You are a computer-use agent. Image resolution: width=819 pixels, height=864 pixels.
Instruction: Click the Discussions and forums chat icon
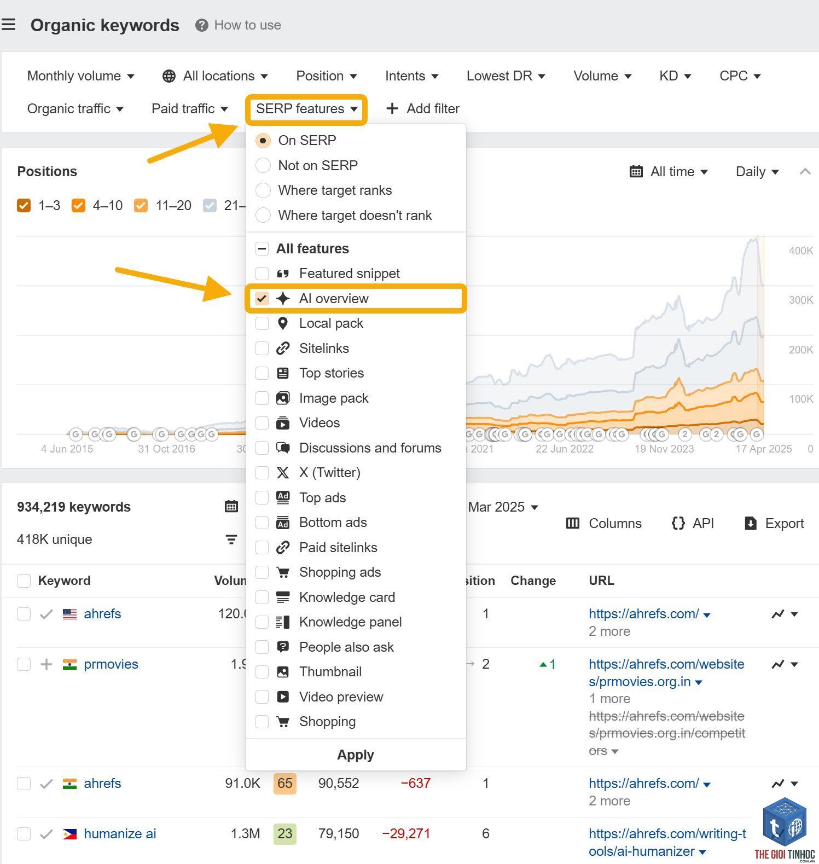282,448
